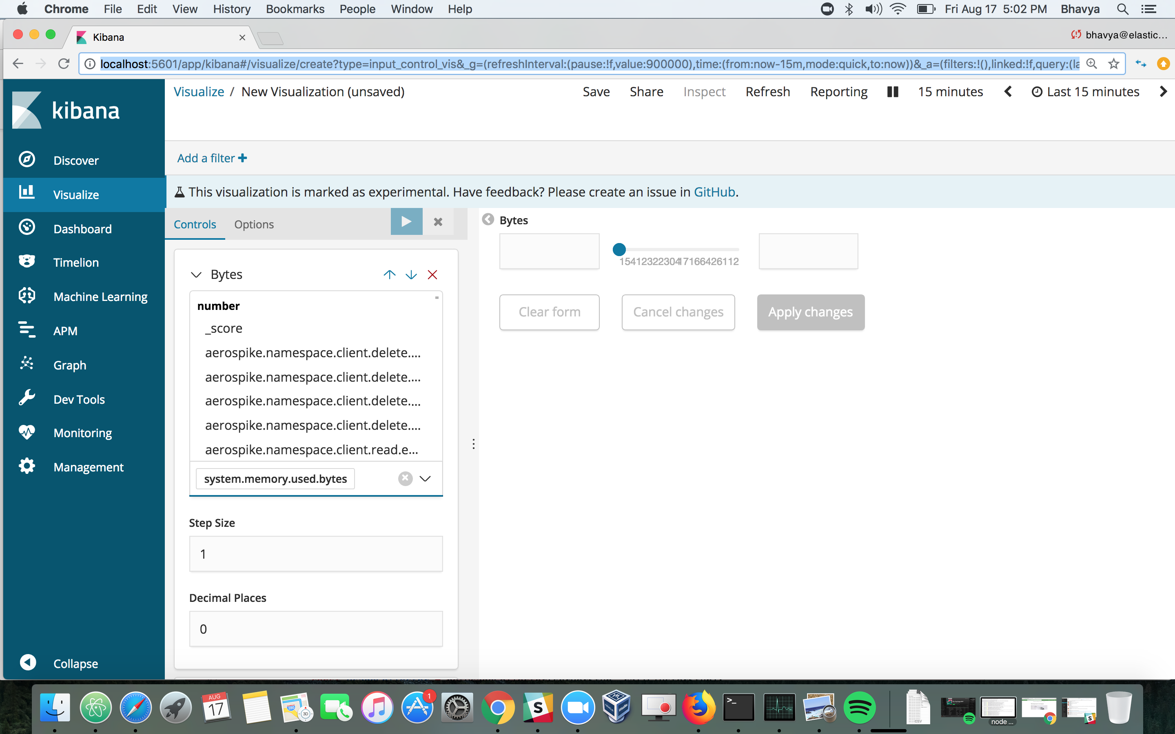Open Dashboard in the sidebar
This screenshot has height=734, width=1175.
click(x=82, y=229)
